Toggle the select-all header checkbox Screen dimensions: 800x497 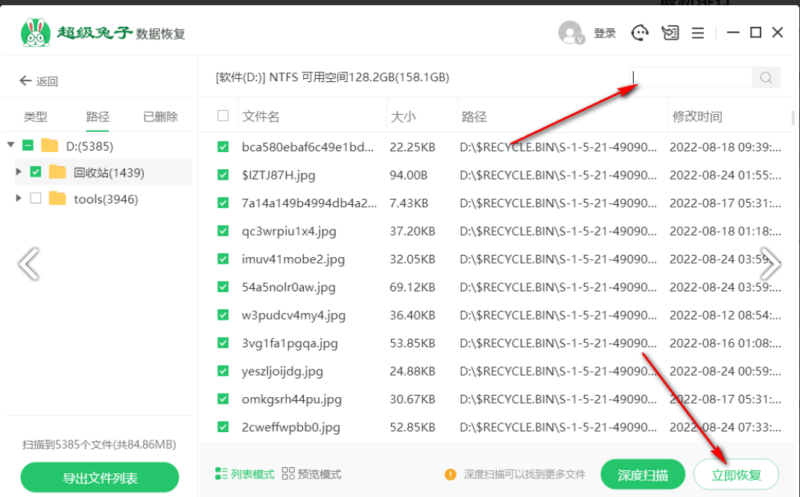tap(223, 115)
